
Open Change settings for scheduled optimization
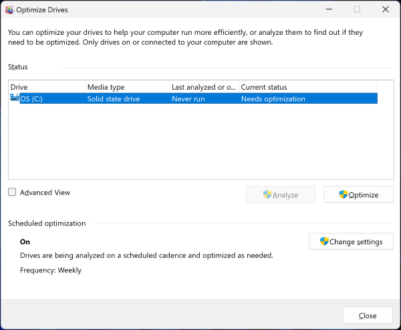[351, 242]
